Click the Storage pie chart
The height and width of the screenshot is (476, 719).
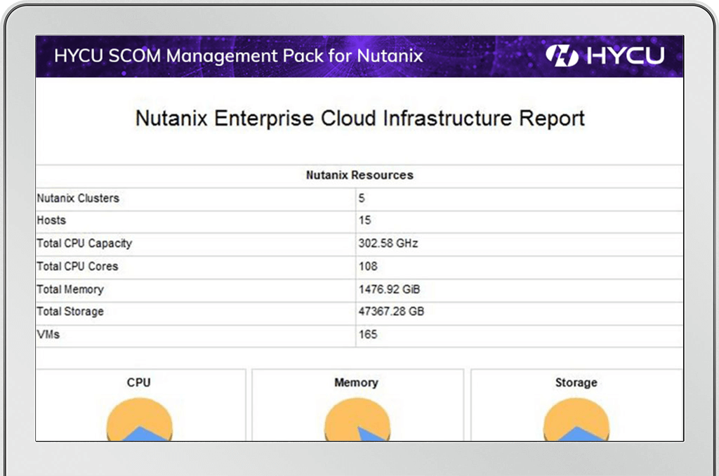[x=576, y=420]
